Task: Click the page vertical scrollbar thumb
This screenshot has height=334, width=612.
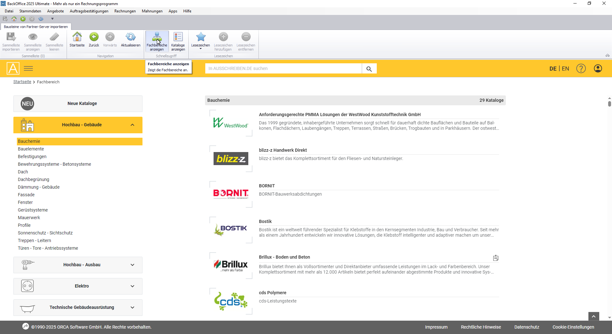Action: (x=609, y=103)
